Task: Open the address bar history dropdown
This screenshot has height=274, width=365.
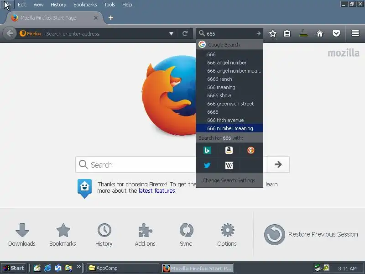Action: tap(172, 33)
